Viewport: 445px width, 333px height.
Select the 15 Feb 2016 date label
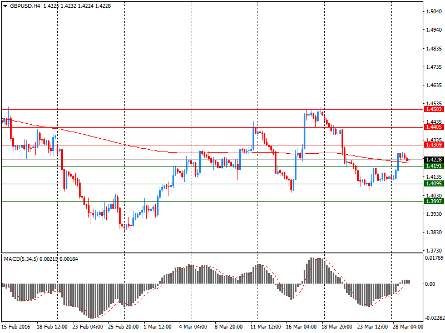click(x=16, y=327)
